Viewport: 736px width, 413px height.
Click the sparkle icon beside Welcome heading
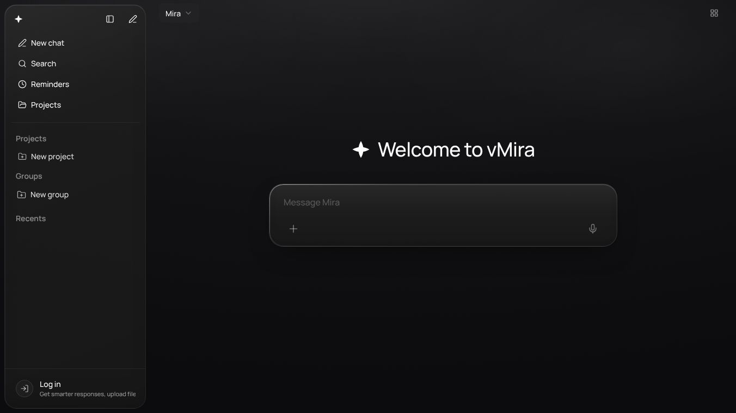pos(361,149)
